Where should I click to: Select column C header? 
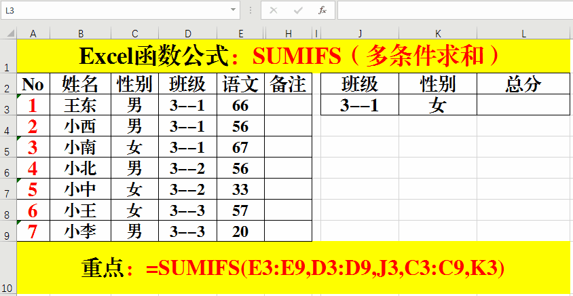point(135,34)
